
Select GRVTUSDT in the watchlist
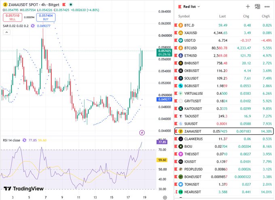click(x=224, y=101)
